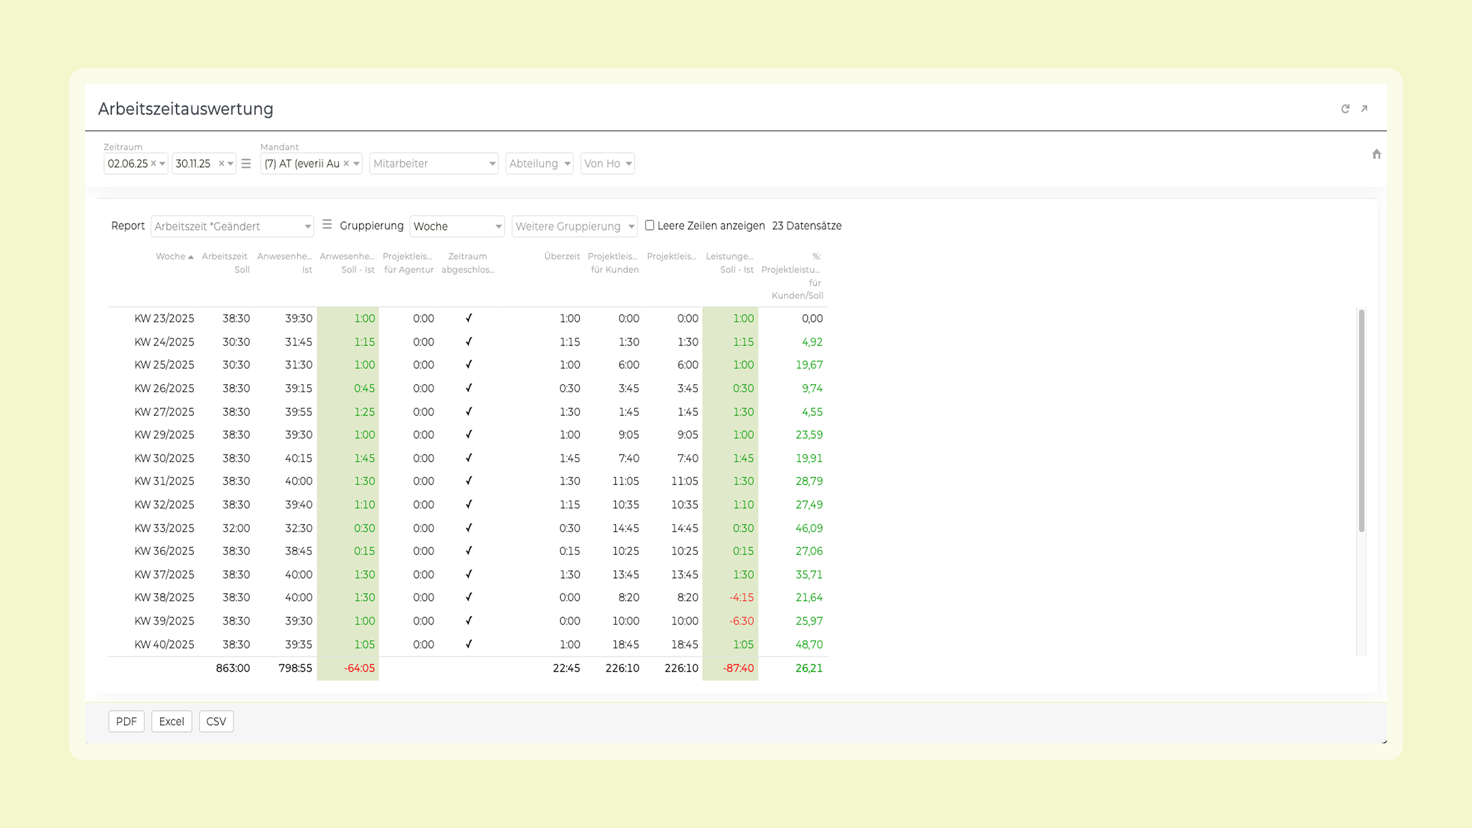Screen dimensions: 1472x828
Task: Enable Leere Zeilen anzeigen checkbox
Action: tap(650, 225)
